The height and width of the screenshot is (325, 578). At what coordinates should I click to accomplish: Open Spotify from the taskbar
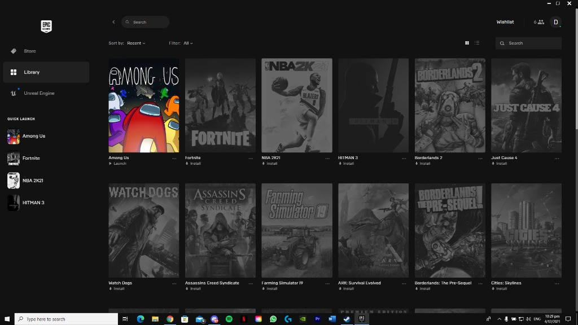(229, 319)
